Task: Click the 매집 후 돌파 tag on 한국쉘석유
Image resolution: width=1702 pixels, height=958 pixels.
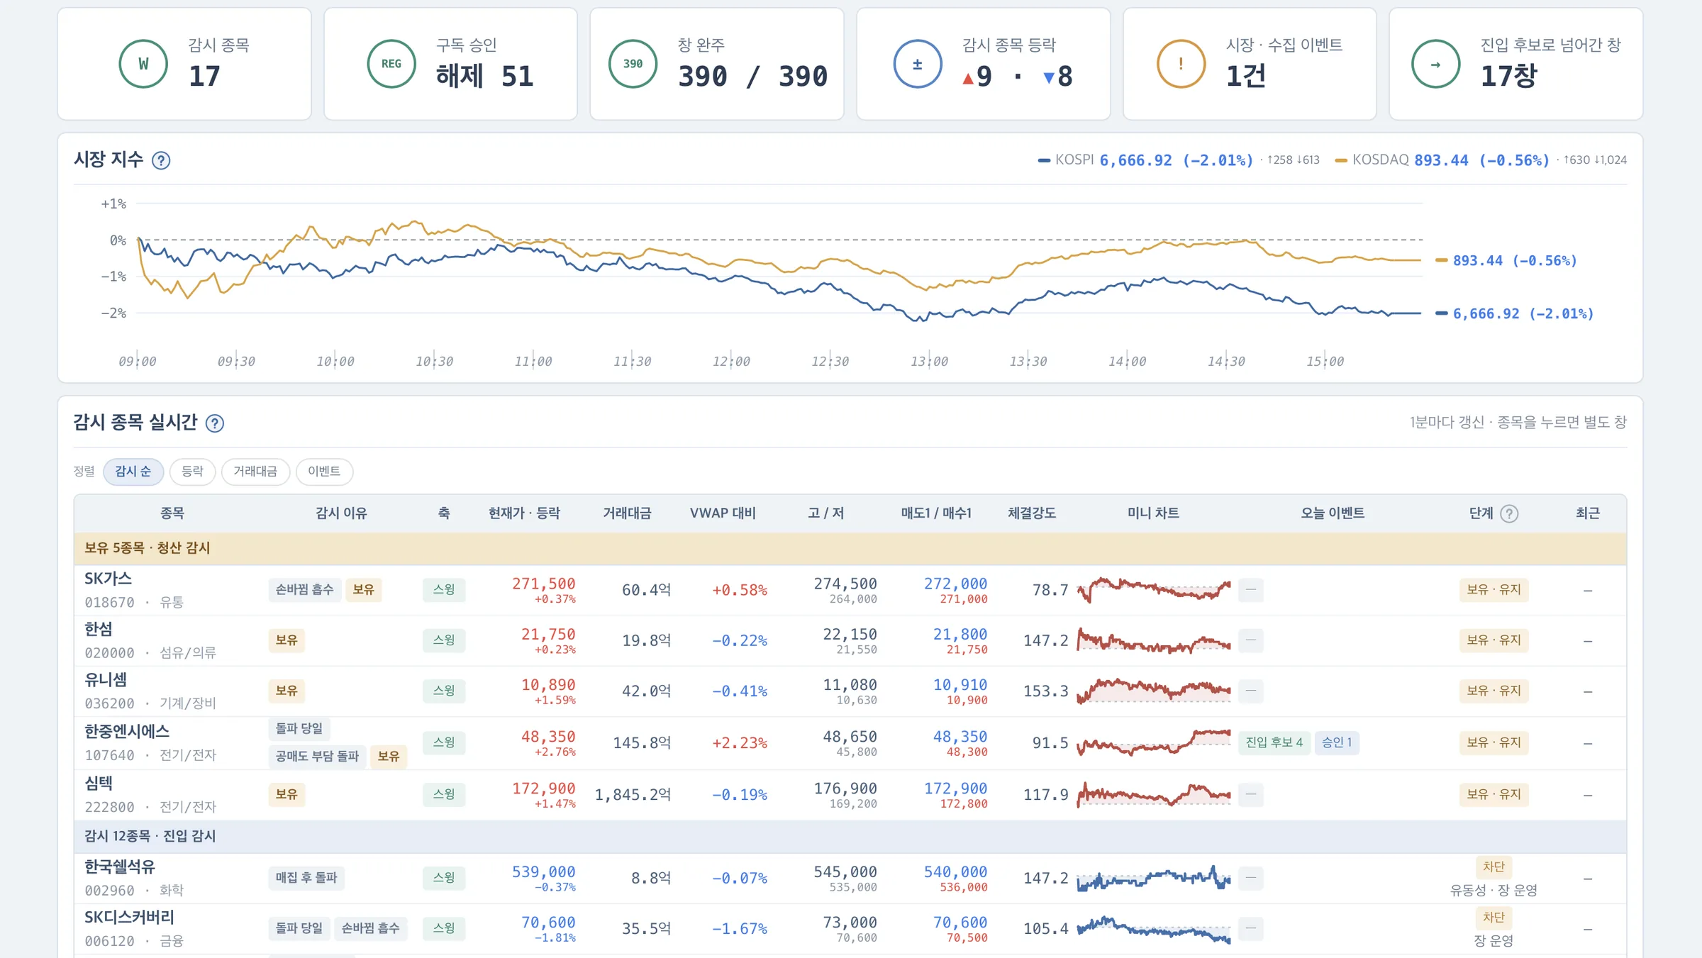Action: (306, 877)
